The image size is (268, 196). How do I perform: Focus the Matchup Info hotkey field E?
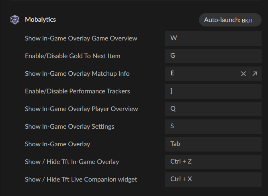202,74
